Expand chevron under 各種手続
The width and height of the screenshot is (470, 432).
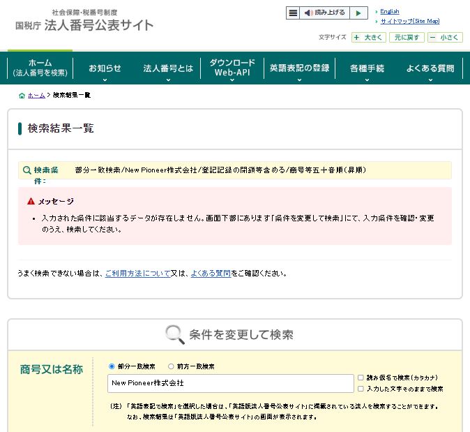pyautogui.click(x=367, y=80)
